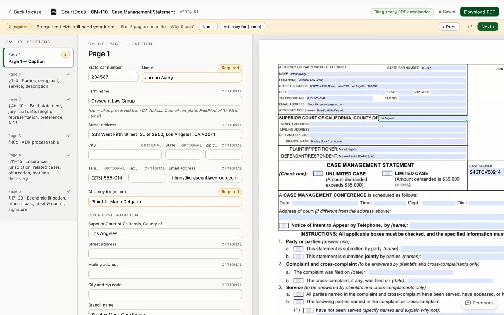Screen dimensions: 504x315
Task: Click the empty City field
Action: 125,155
